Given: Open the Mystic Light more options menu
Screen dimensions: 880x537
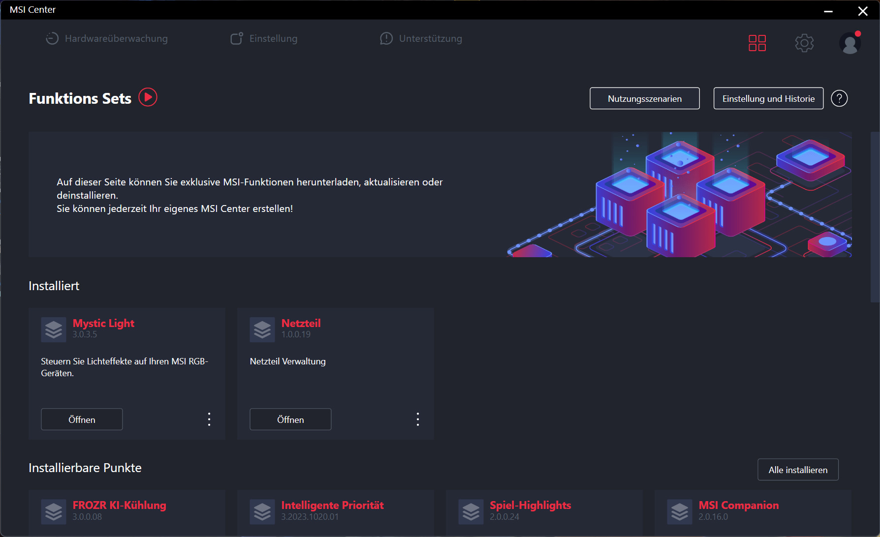Looking at the screenshot, I should point(209,419).
